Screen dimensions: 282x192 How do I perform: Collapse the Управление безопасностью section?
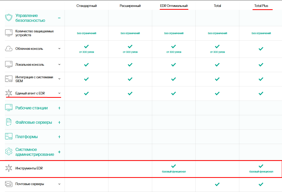click(59, 18)
